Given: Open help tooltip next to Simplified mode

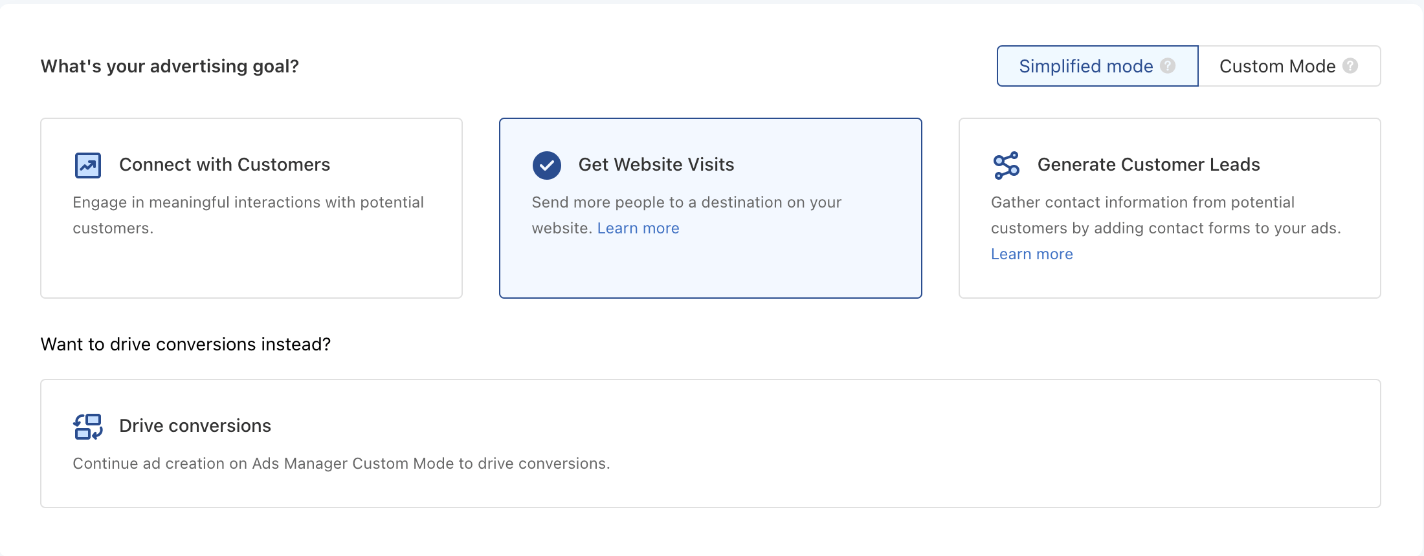Looking at the screenshot, I should click(x=1168, y=66).
